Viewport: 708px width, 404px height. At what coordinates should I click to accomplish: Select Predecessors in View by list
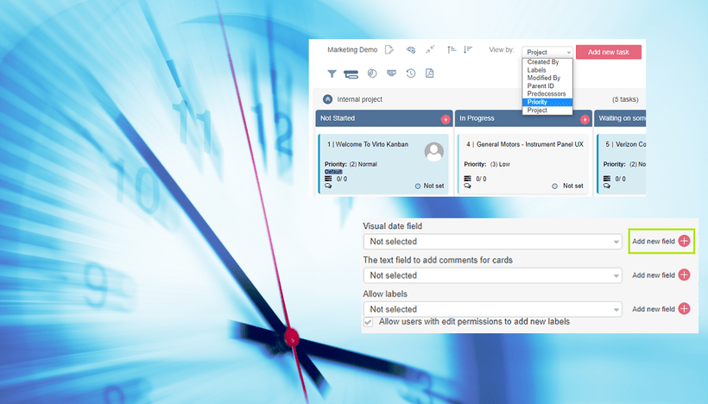click(547, 93)
